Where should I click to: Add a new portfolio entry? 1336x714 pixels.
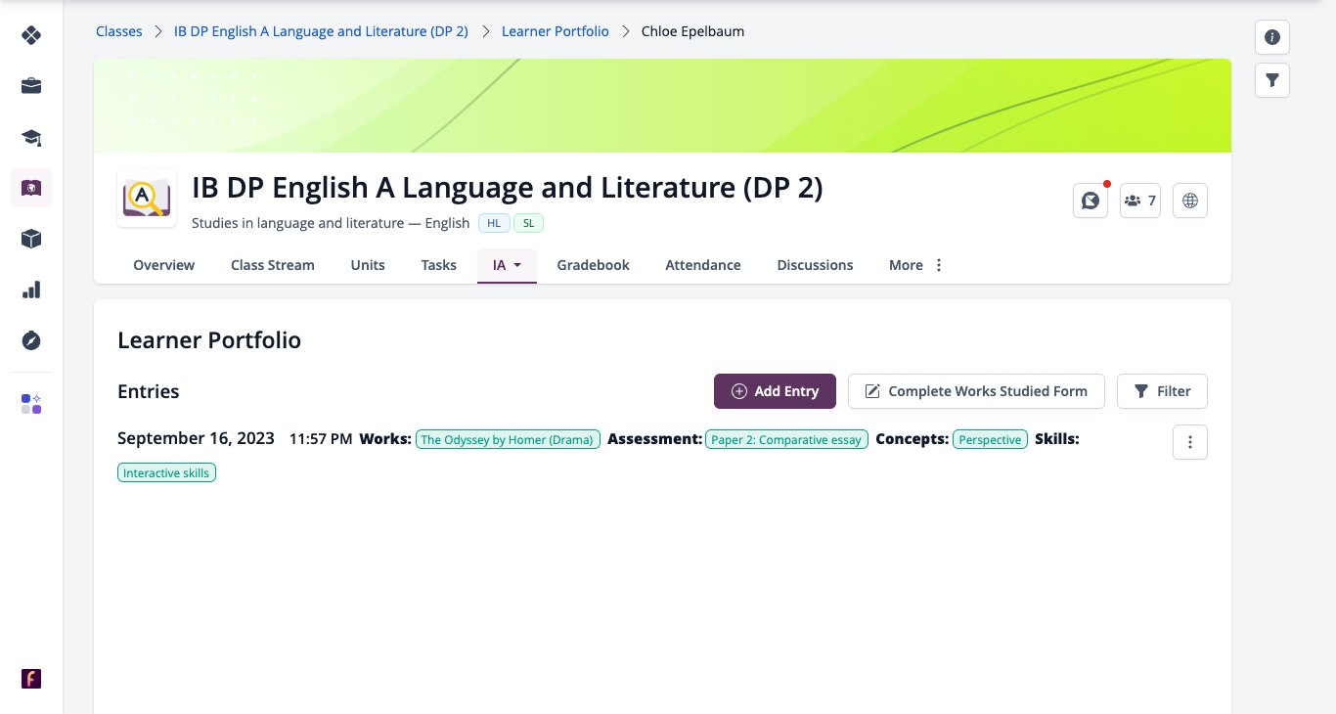(775, 391)
